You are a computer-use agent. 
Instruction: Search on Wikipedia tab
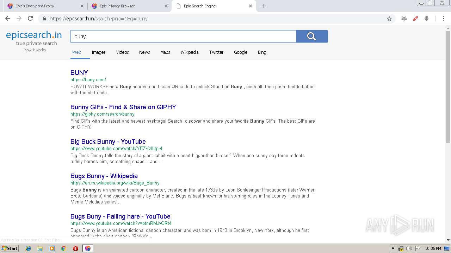click(190, 52)
